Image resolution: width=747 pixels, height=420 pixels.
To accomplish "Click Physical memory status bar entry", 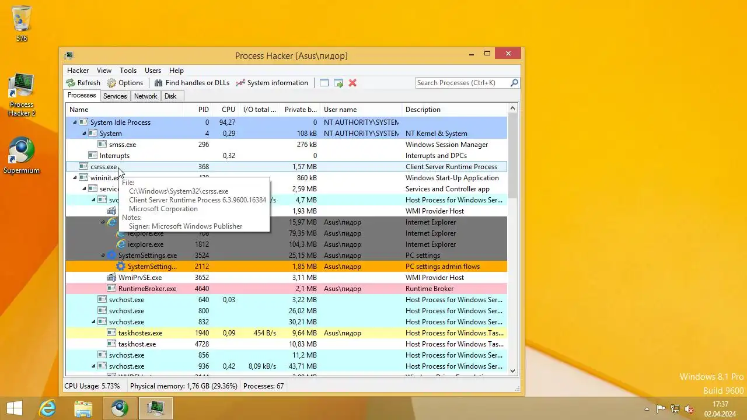I will pos(183,386).
